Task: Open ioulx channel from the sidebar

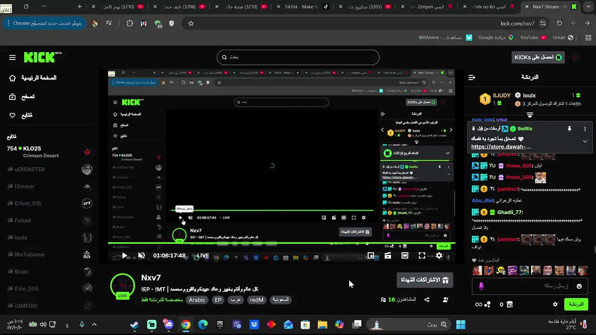Action: (49, 237)
